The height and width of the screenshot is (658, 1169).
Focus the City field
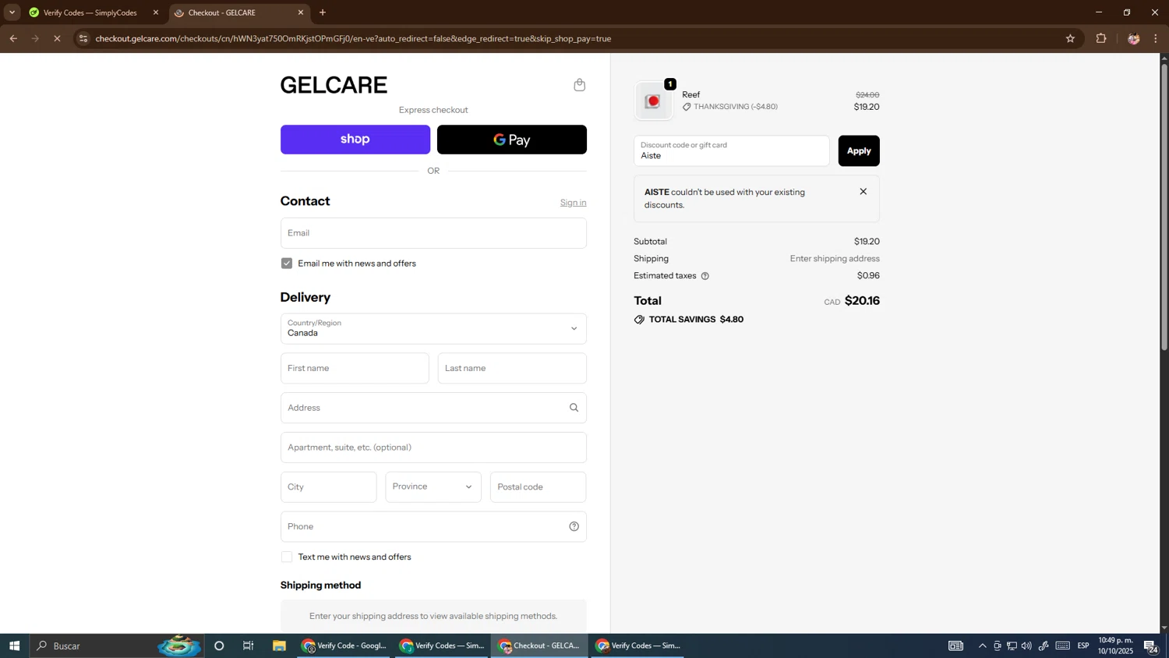328,487
